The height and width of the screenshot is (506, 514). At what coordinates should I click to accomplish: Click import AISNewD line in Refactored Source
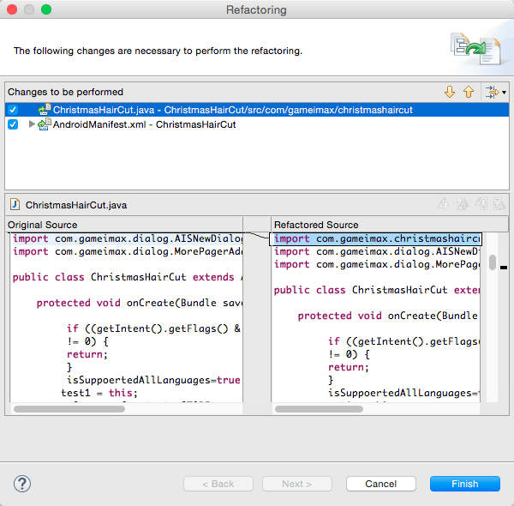[x=376, y=251]
